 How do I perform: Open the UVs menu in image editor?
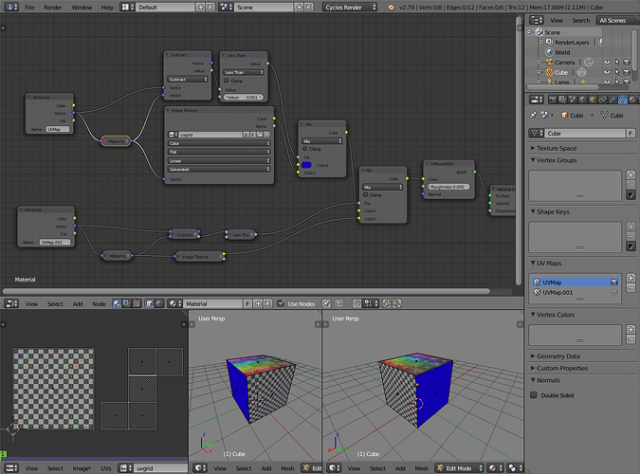pos(105,468)
